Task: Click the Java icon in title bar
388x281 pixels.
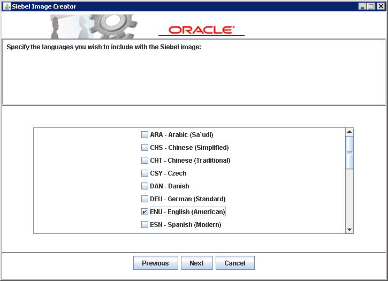Action: point(7,6)
